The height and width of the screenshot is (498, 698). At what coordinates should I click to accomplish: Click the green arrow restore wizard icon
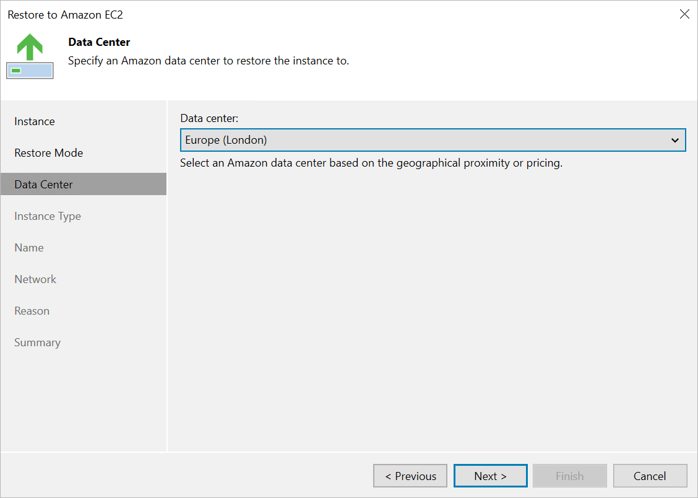[30, 56]
